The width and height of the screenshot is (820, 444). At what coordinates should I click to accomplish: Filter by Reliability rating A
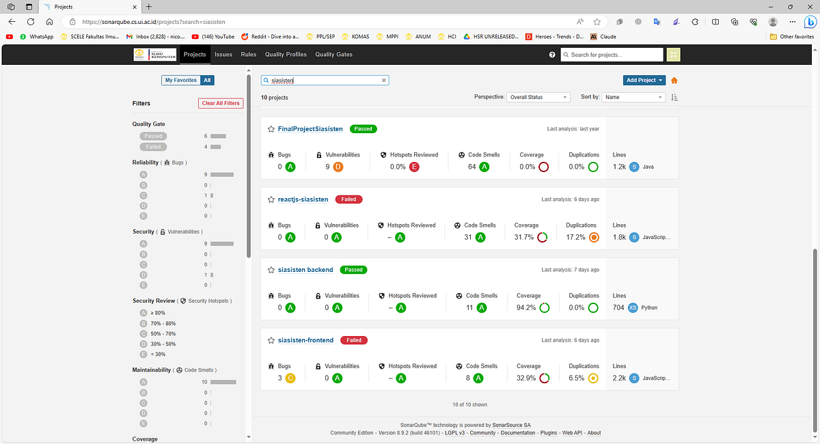(143, 174)
